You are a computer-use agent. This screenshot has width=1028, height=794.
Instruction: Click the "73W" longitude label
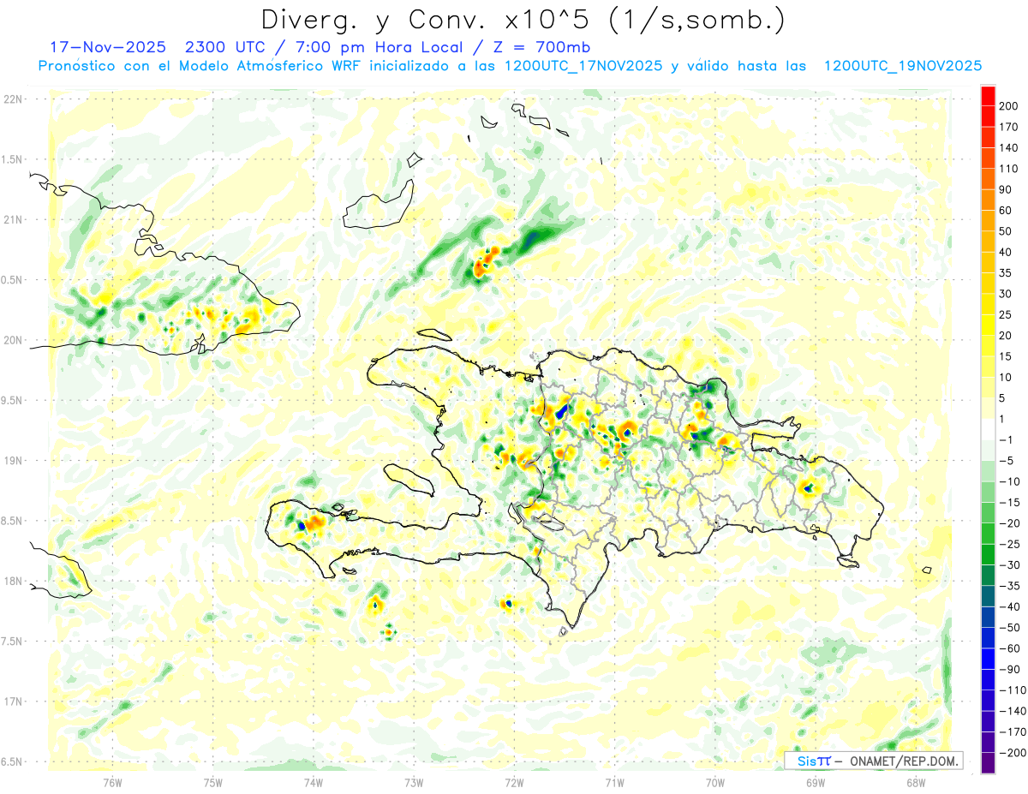pyautogui.click(x=414, y=781)
